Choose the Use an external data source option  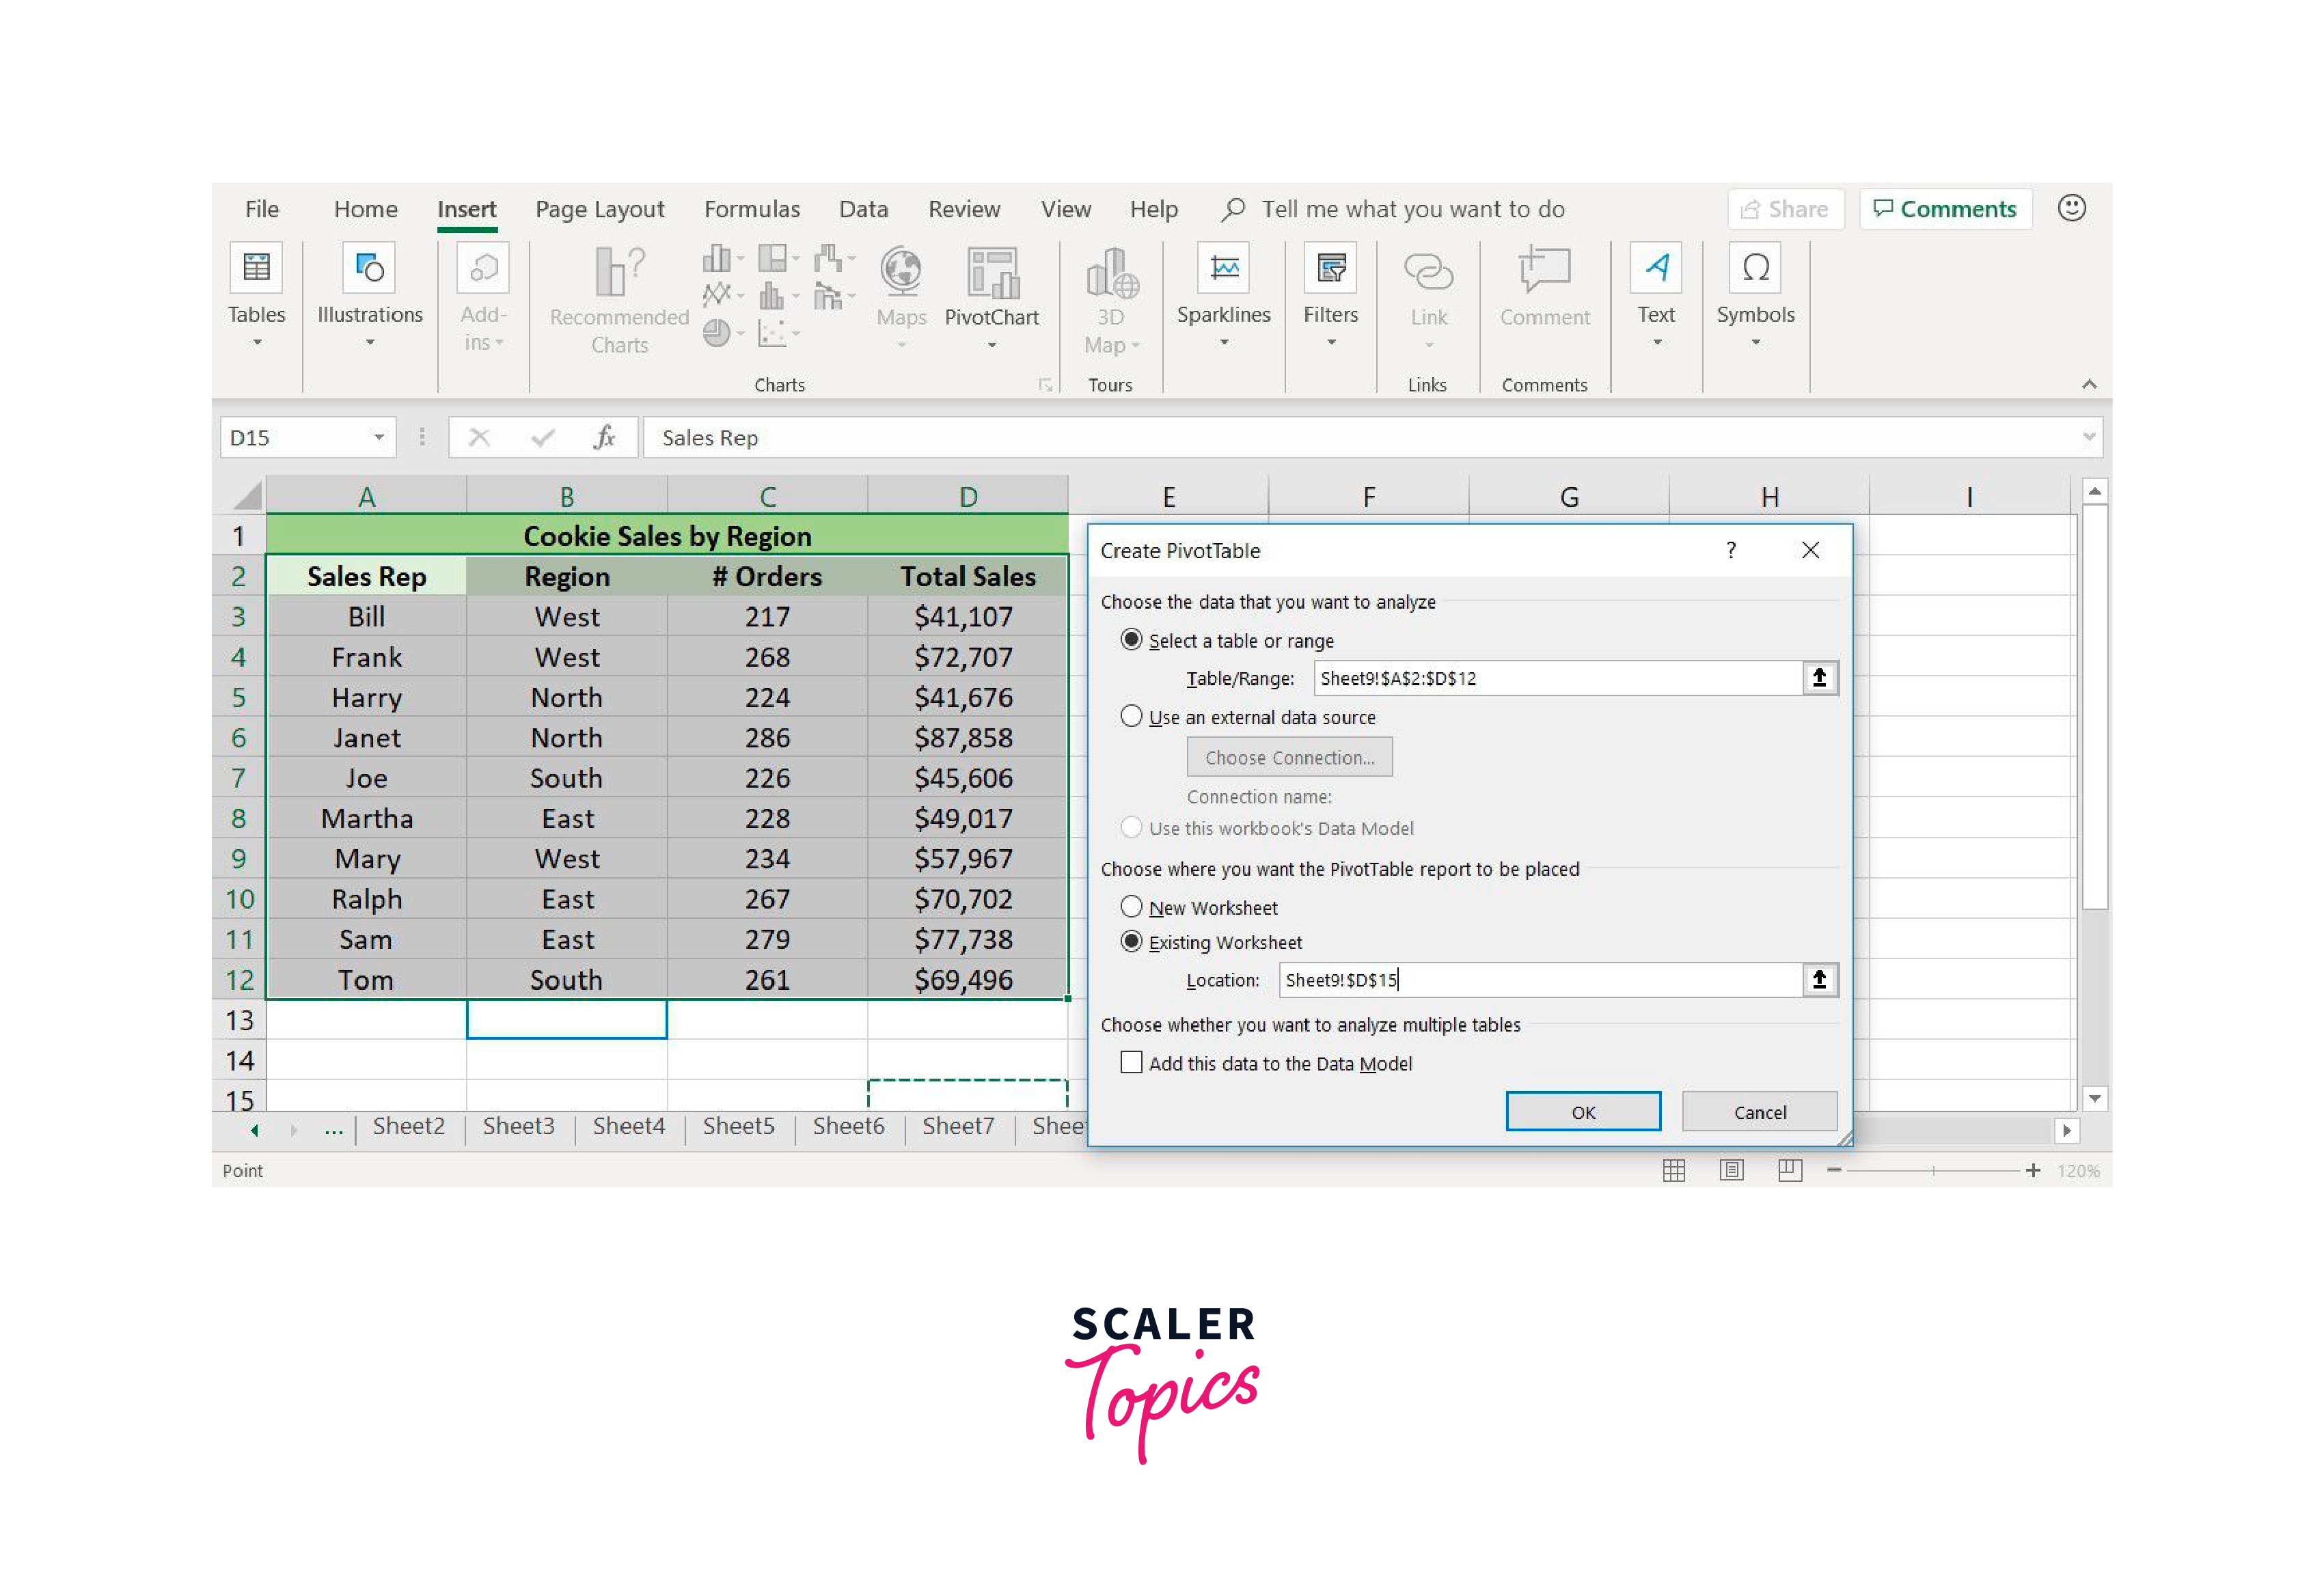1131,717
